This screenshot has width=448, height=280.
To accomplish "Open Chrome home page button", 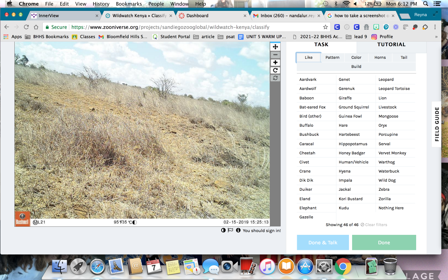I will pyautogui.click(x=36, y=27).
